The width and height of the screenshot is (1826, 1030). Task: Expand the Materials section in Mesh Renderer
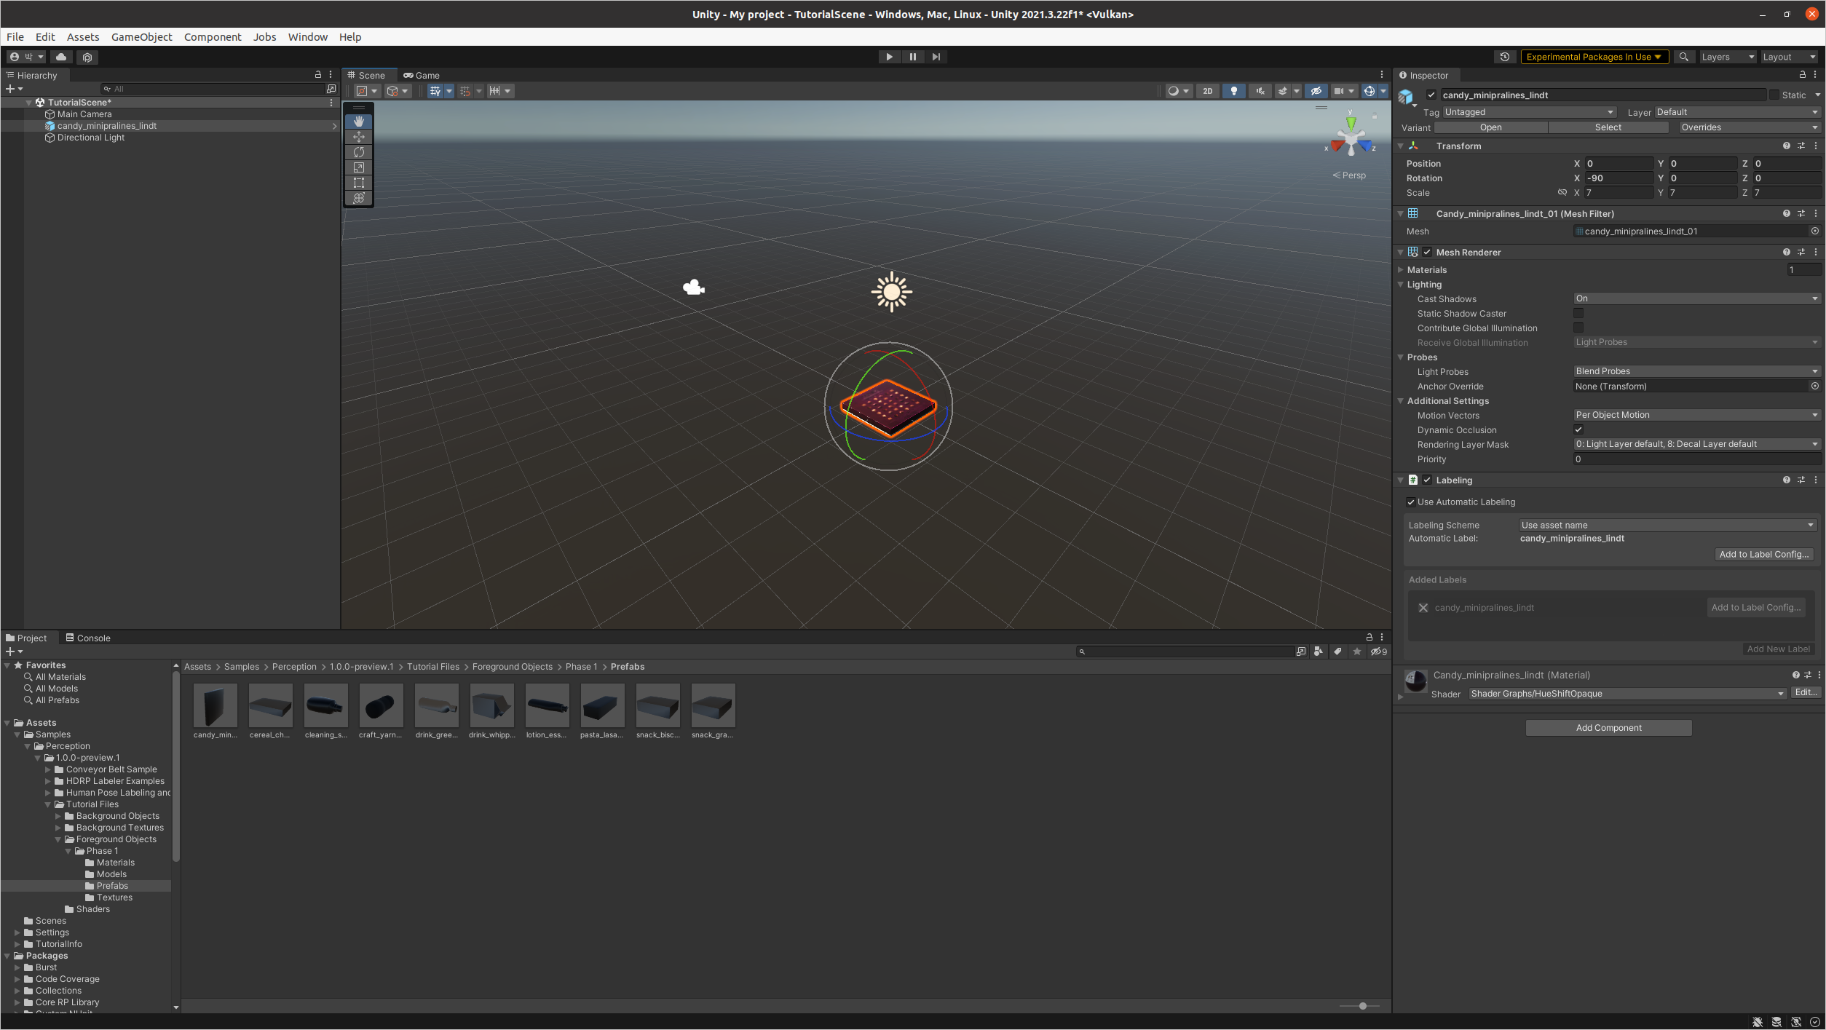click(1401, 270)
